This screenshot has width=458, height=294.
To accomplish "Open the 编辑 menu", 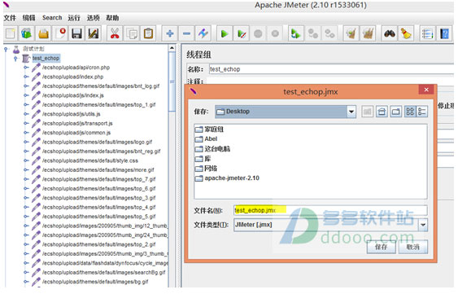I will tap(28, 18).
